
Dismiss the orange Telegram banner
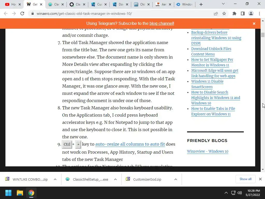point(254,24)
